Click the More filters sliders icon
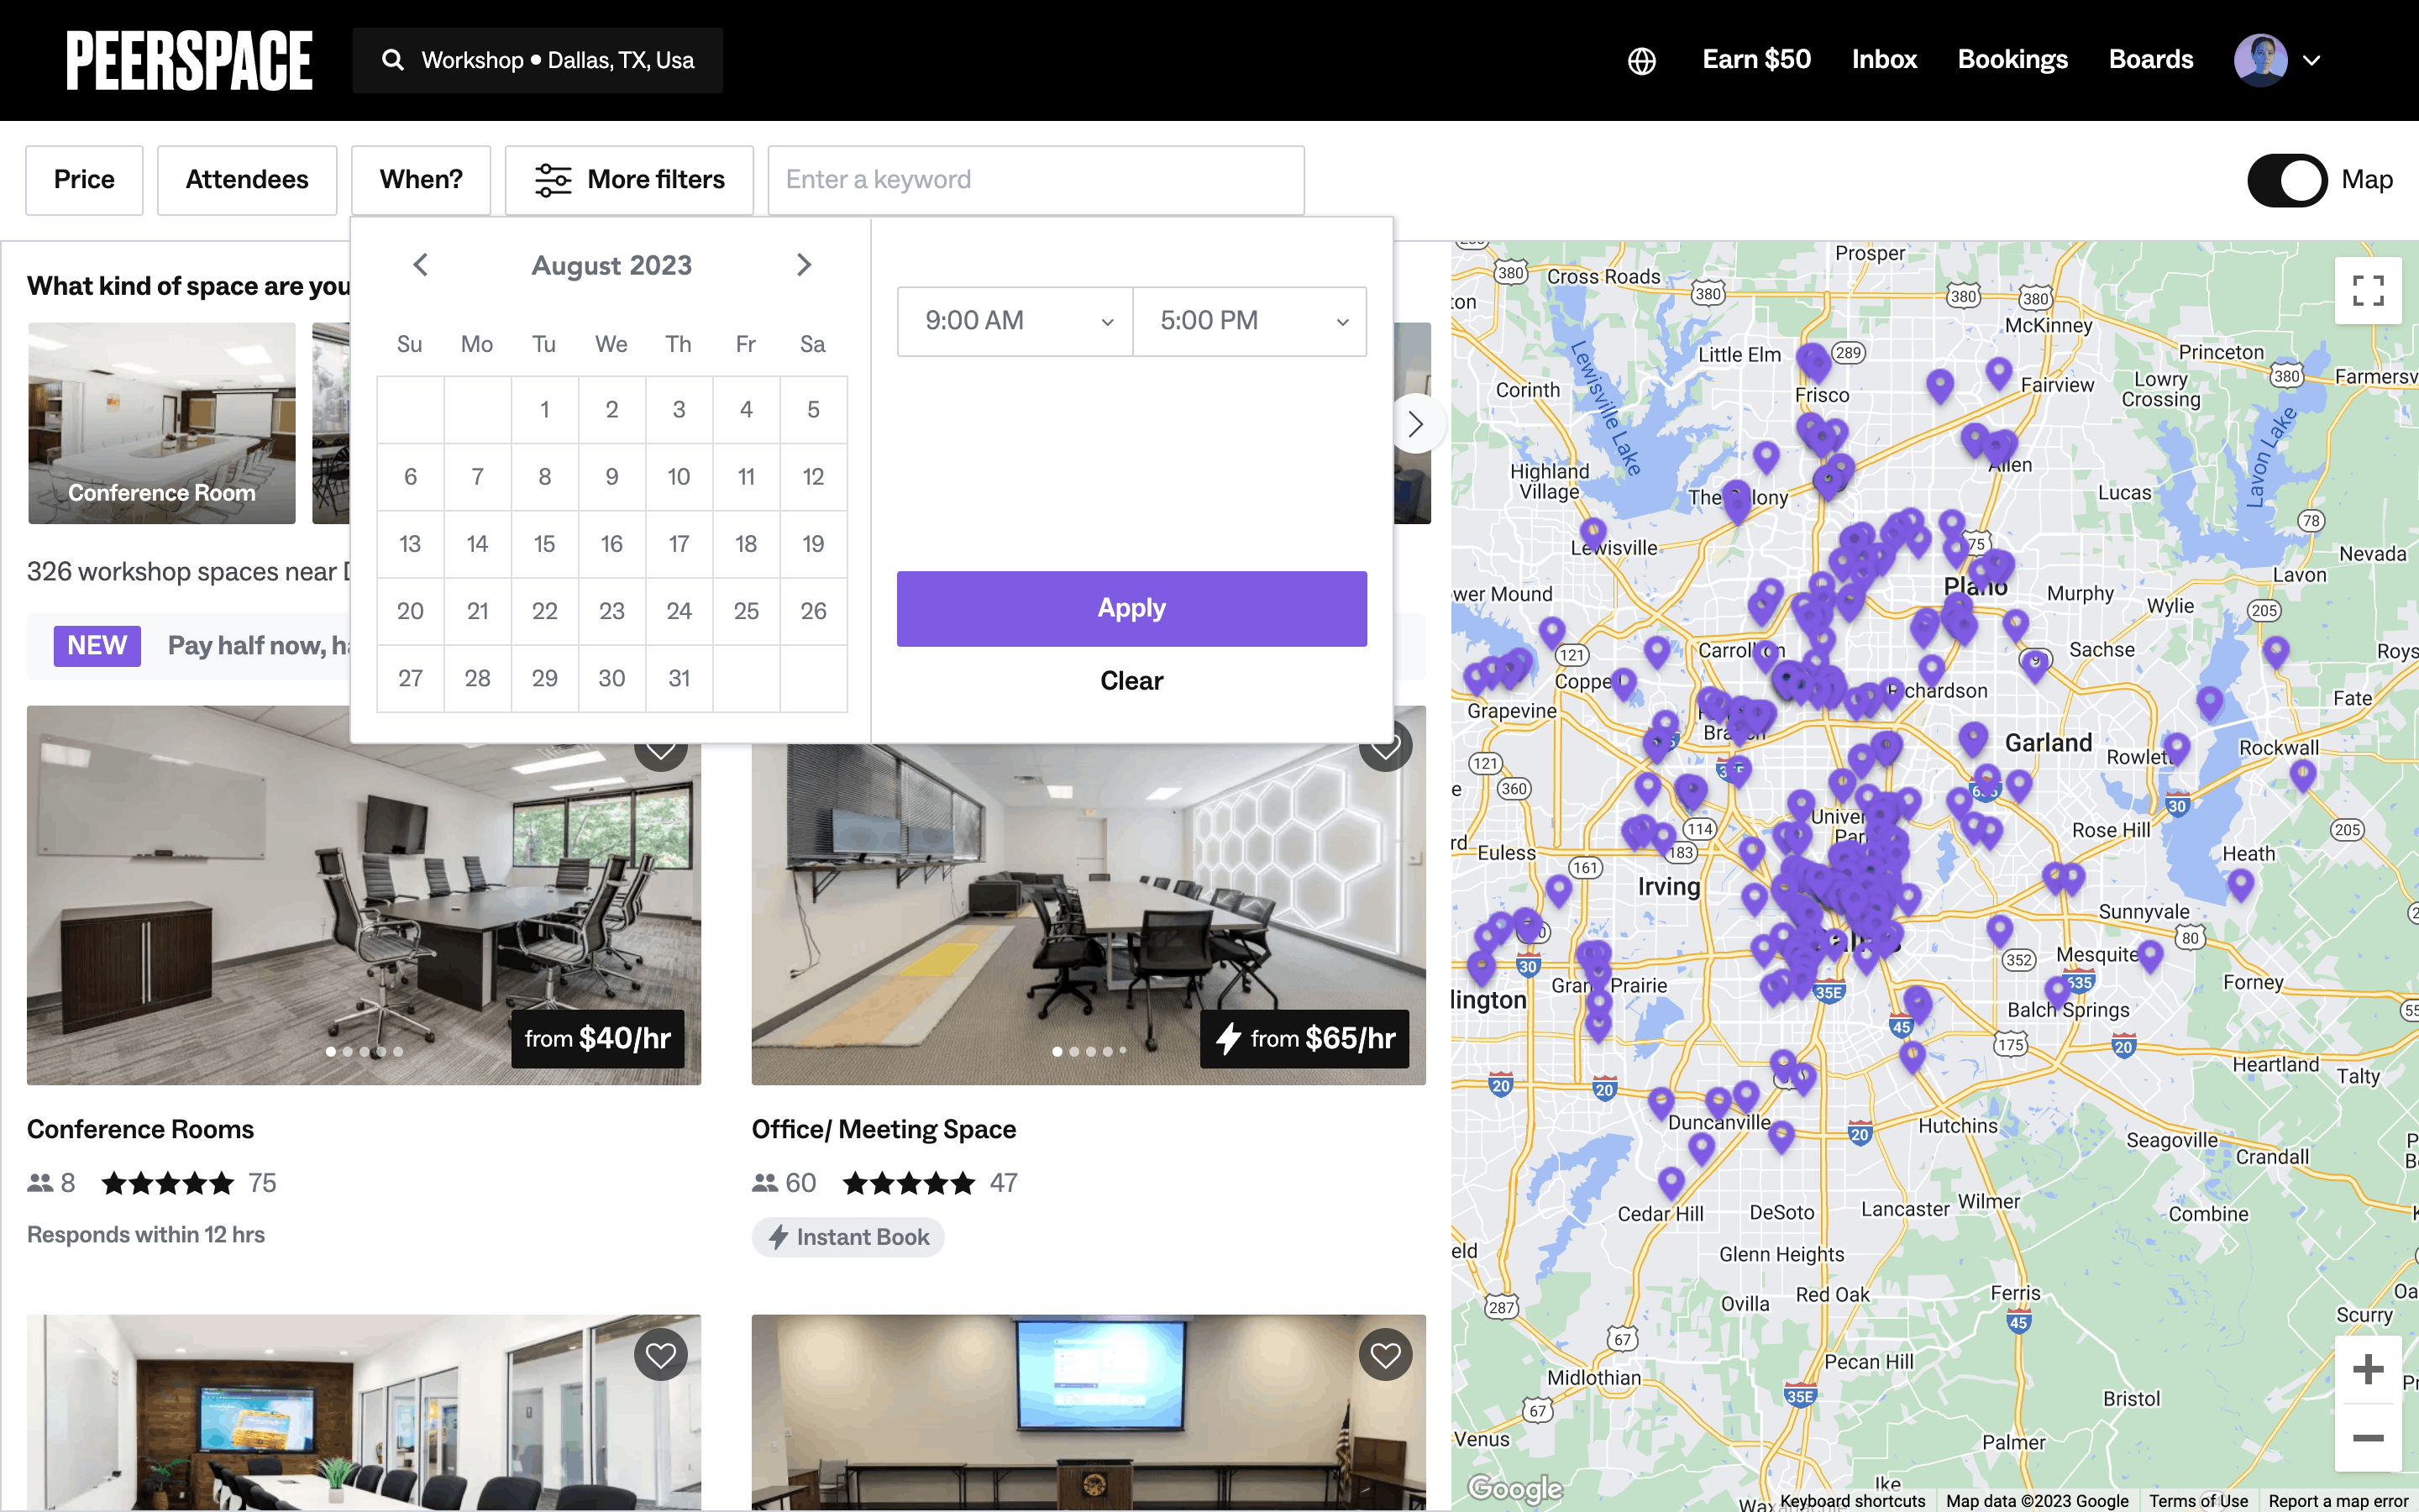Screen dimensions: 2419x1512 [x=553, y=180]
